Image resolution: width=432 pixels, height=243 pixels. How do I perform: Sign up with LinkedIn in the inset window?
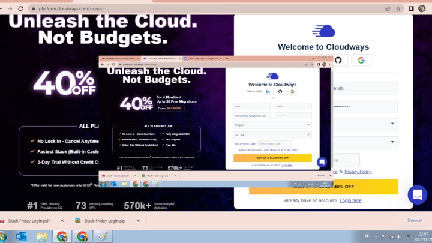coord(268,91)
